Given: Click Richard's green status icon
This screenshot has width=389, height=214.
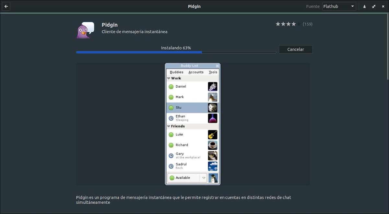Looking at the screenshot, I should pos(171,145).
